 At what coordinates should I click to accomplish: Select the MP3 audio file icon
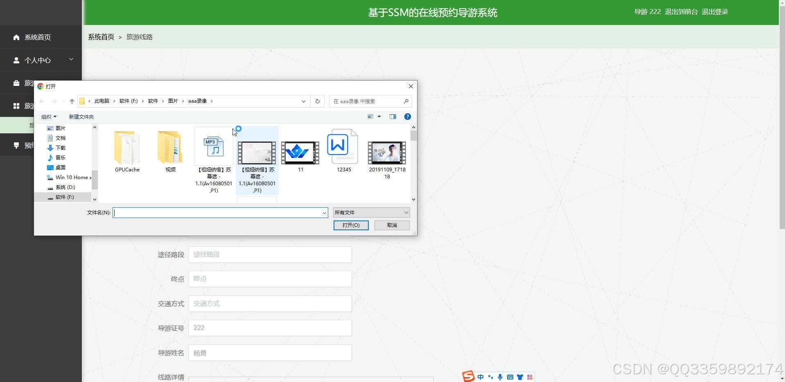coord(213,146)
